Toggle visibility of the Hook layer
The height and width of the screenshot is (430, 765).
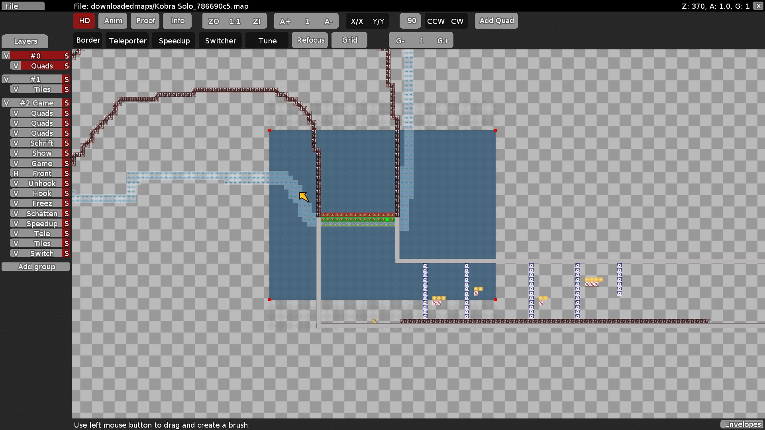pos(15,193)
